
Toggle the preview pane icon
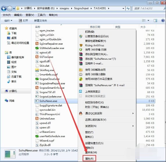[155, 20]
